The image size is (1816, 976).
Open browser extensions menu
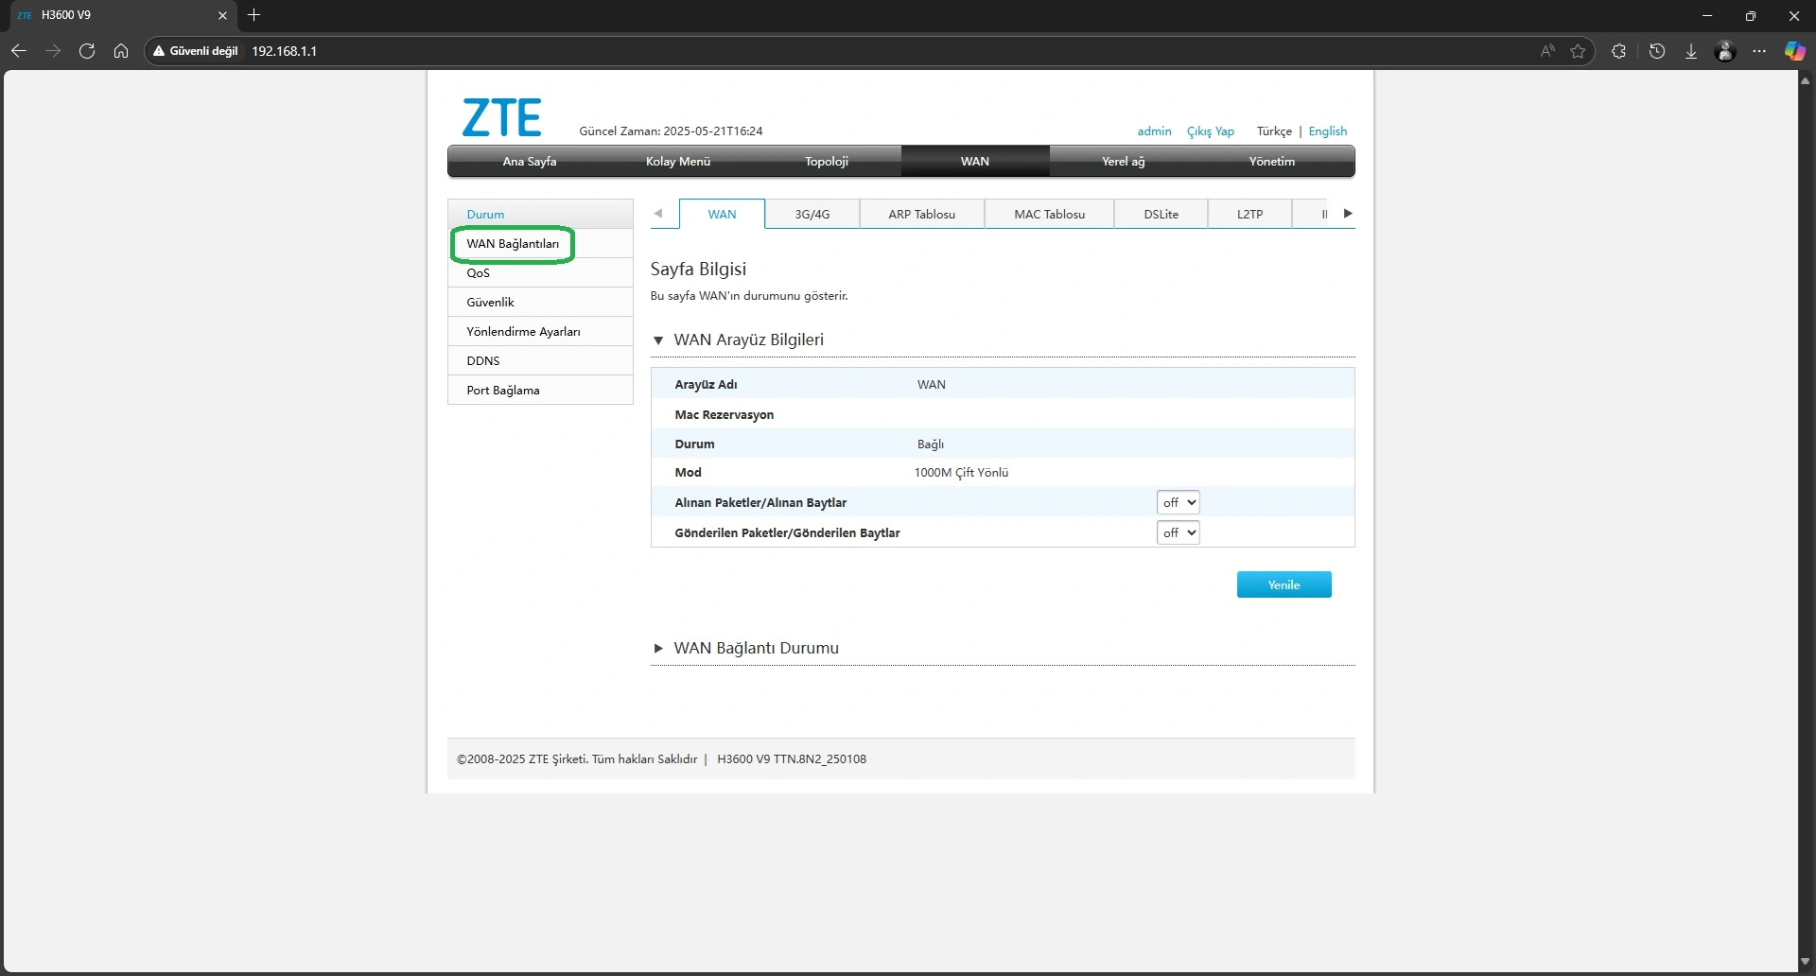[x=1619, y=51]
